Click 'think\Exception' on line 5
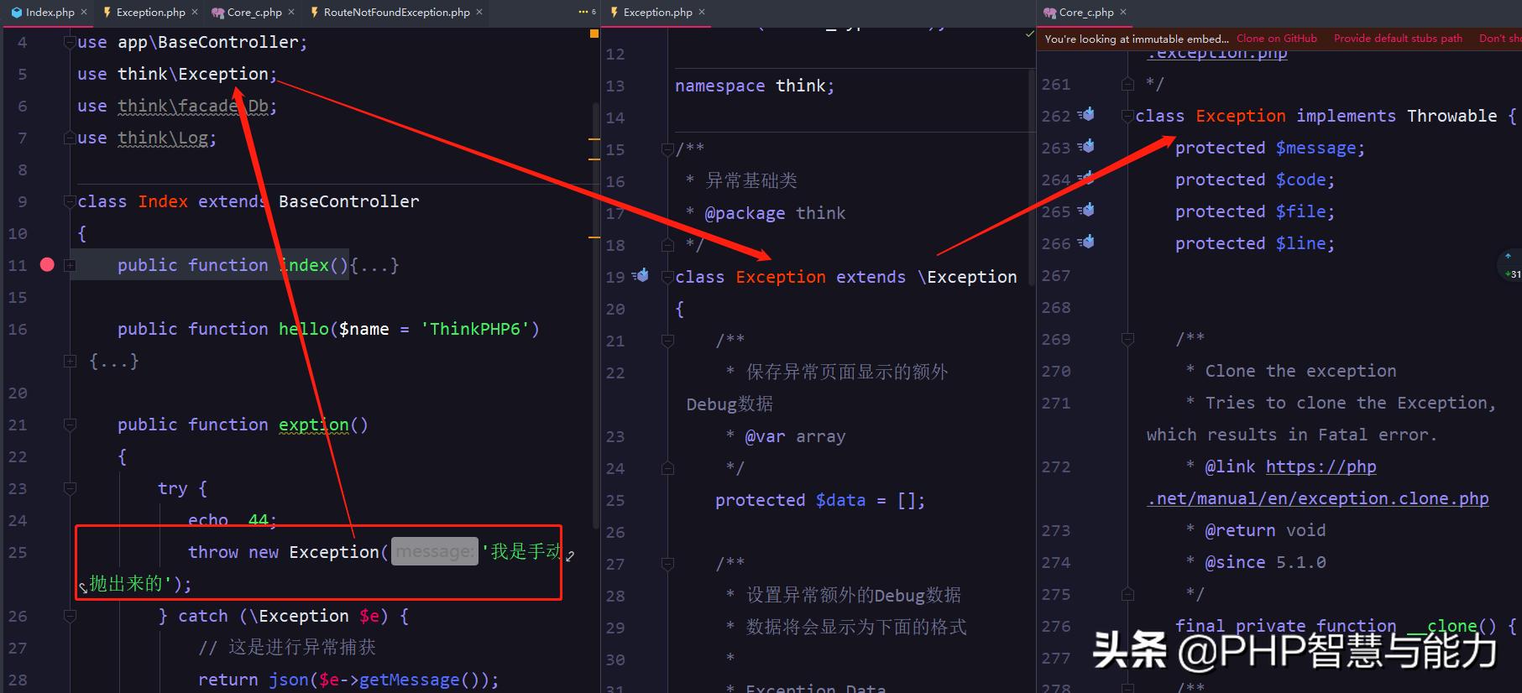 (192, 74)
